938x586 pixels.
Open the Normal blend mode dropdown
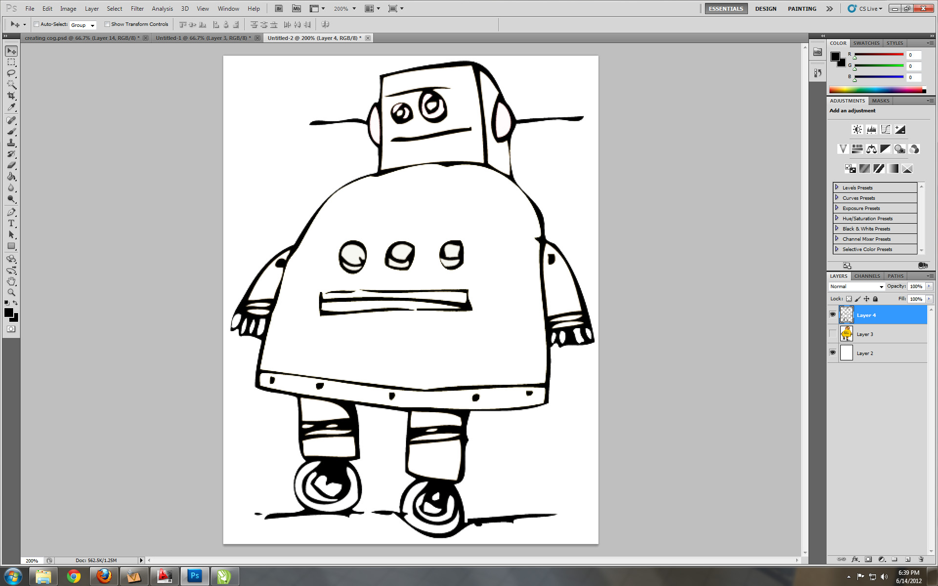[x=856, y=287]
